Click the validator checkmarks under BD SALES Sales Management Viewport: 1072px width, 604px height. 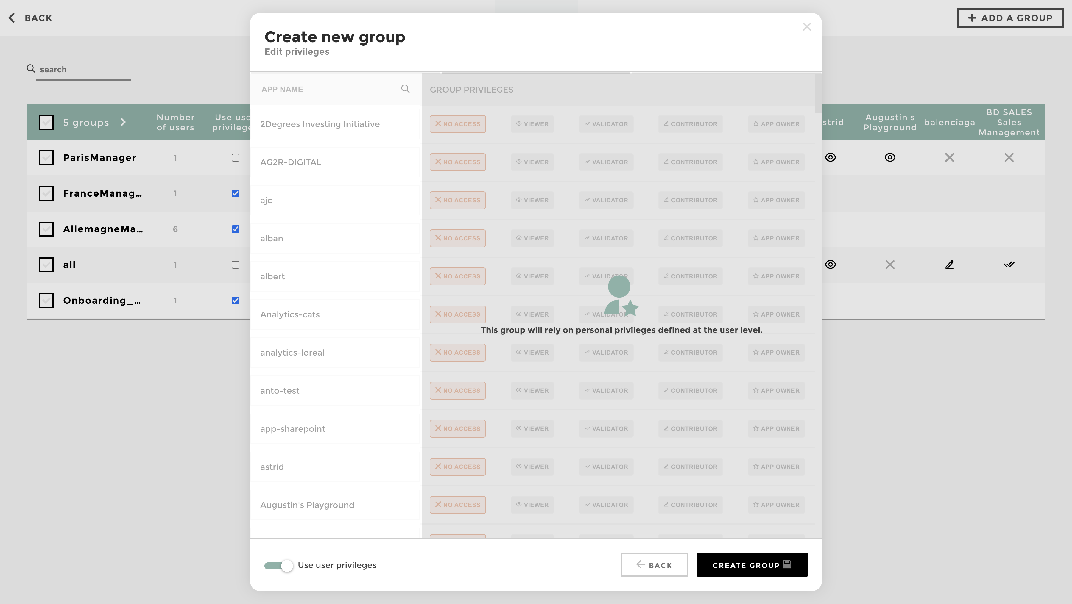(1009, 265)
